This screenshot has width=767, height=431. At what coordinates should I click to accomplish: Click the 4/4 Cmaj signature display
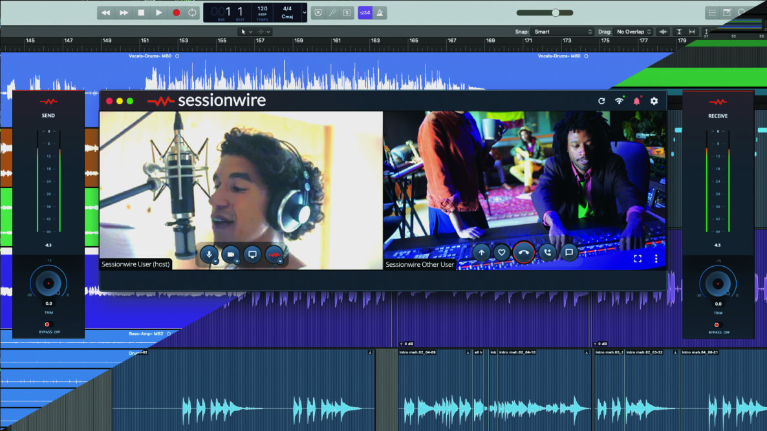(287, 13)
